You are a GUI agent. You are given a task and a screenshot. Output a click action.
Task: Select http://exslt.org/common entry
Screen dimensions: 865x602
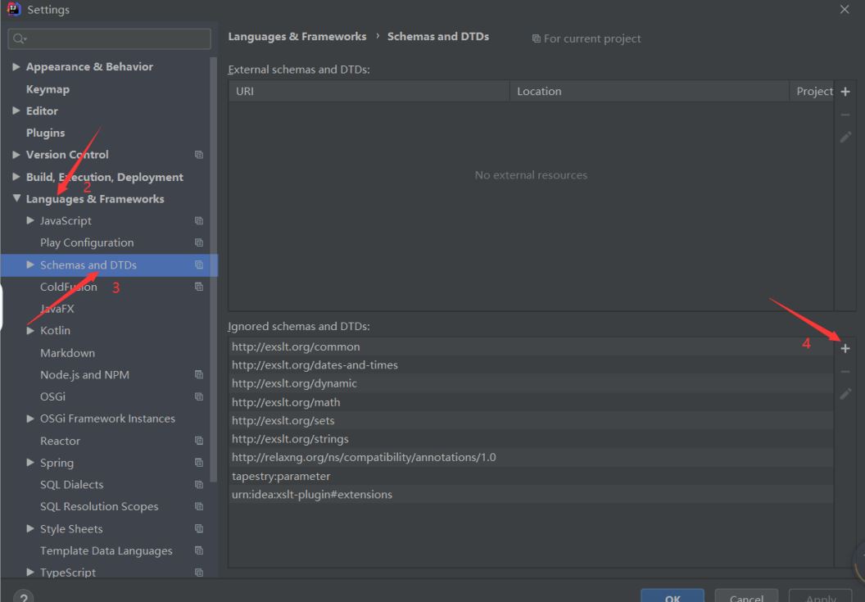pos(531,346)
